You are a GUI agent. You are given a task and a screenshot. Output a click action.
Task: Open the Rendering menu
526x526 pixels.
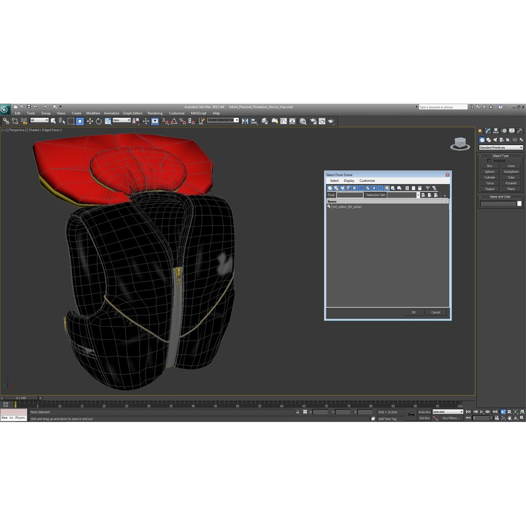click(155, 113)
